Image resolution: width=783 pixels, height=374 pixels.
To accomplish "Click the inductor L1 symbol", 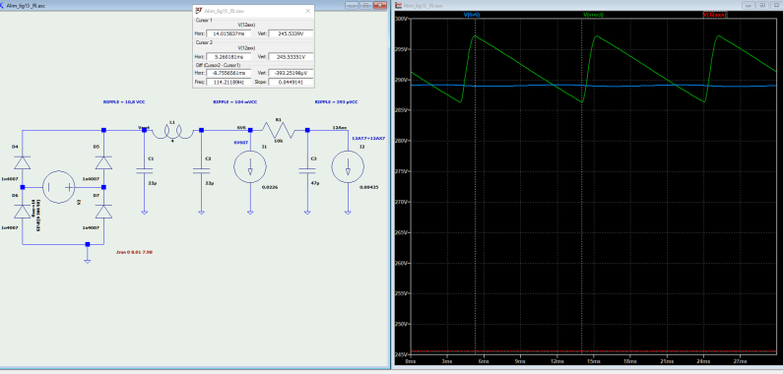I will click(172, 131).
